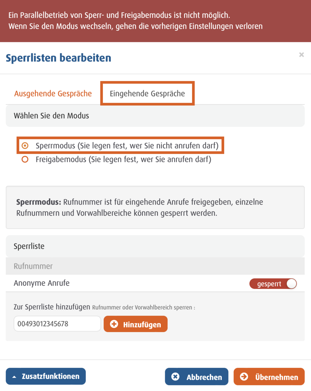Select the Sperrmodus radio button
311x391 pixels.
25,146
